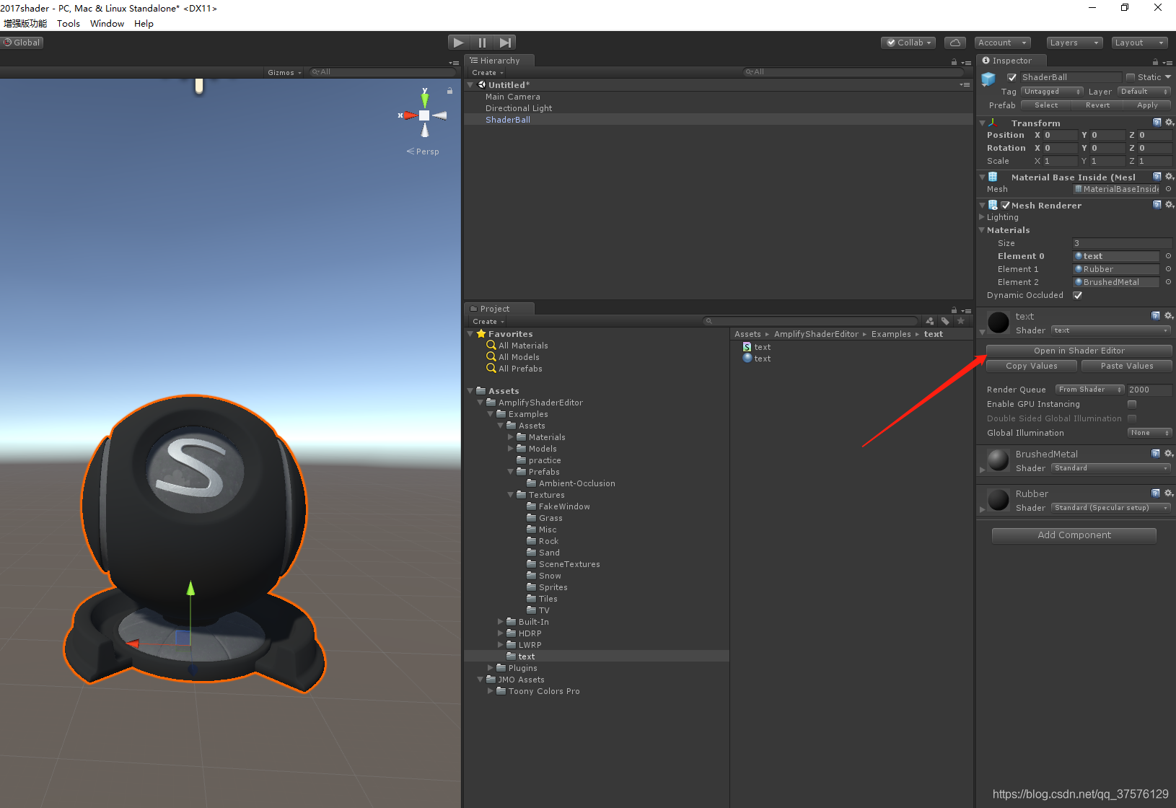Click the Play button in toolbar
This screenshot has height=808, width=1176.
[x=459, y=43]
